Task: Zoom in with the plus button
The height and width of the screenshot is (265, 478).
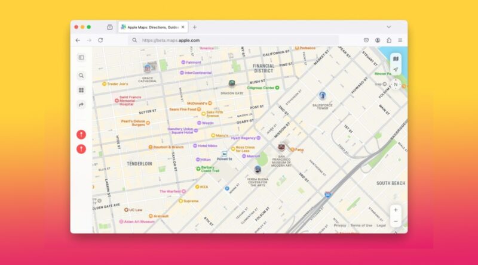Action: pyautogui.click(x=396, y=210)
